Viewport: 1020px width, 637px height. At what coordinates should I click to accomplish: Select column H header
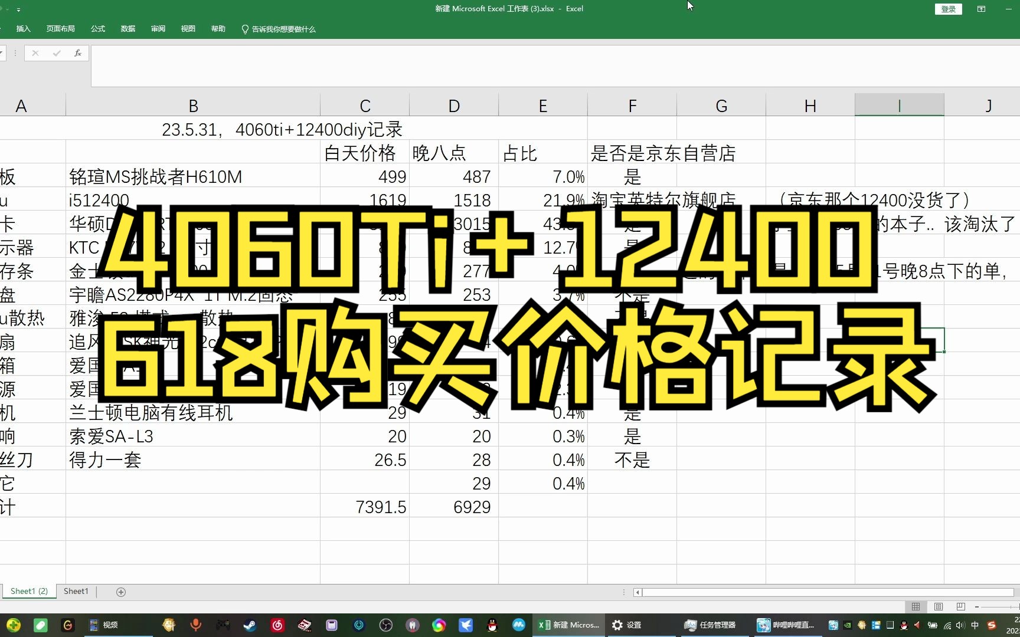click(x=810, y=106)
